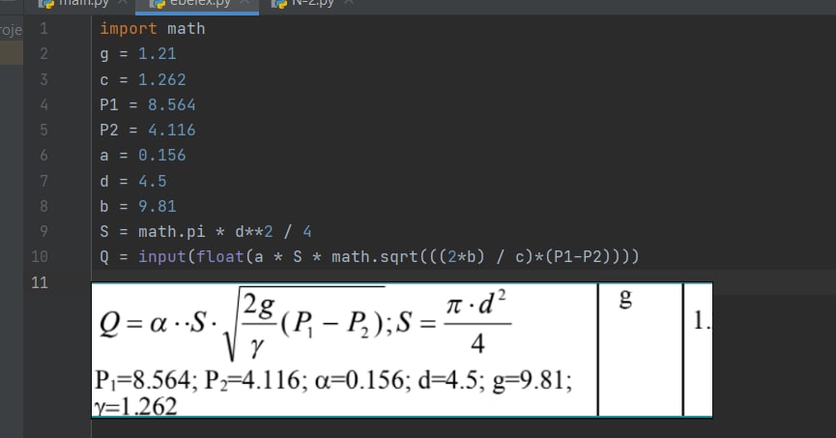Image resolution: width=836 pixels, height=438 pixels.
Task: Switch to the N-2.py editor tab
Action: coord(313,3)
